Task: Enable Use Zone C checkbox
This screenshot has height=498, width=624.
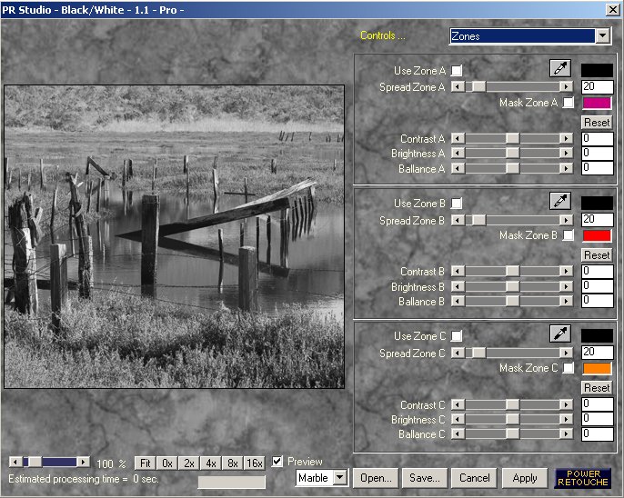Action: 457,336
